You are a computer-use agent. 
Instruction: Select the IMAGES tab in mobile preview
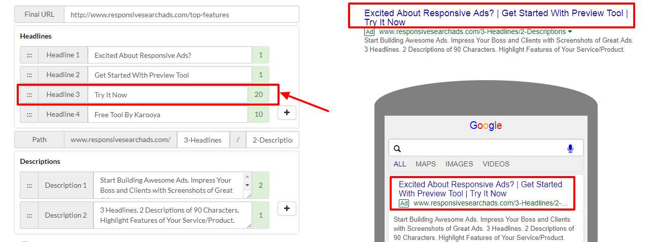[459, 164]
